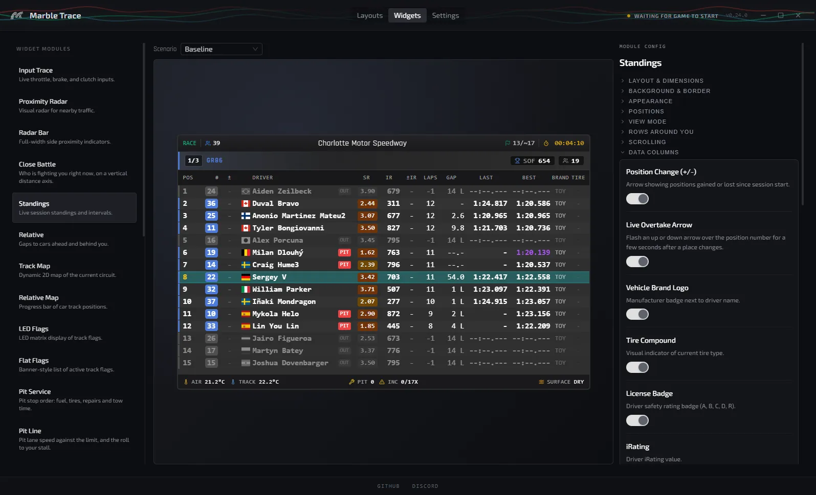
Task: Select Proximity Radar widget module
Action: [x=74, y=105]
